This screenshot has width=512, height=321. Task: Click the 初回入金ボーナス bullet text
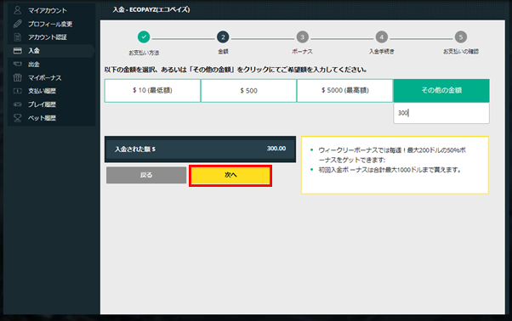[x=390, y=170]
